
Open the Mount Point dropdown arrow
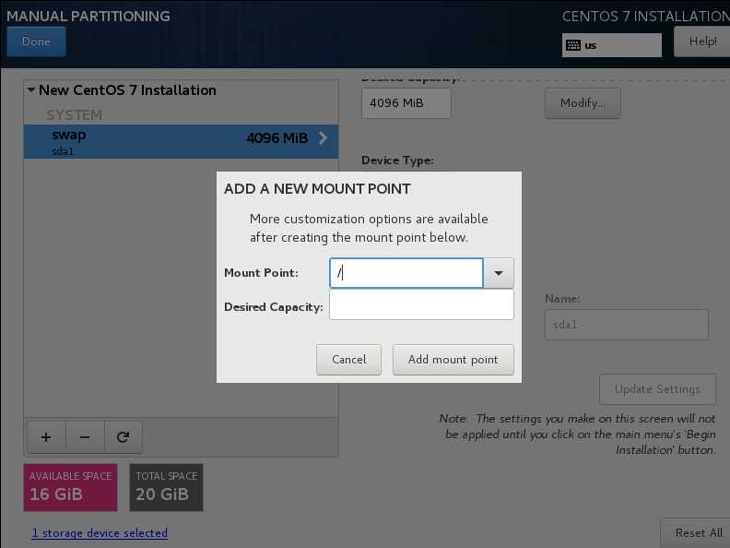click(499, 273)
